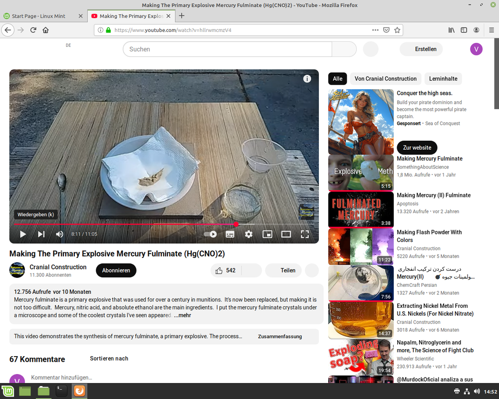Open the Cranial Construction channel avatar
The height and width of the screenshot is (399, 499).
(x=17, y=270)
